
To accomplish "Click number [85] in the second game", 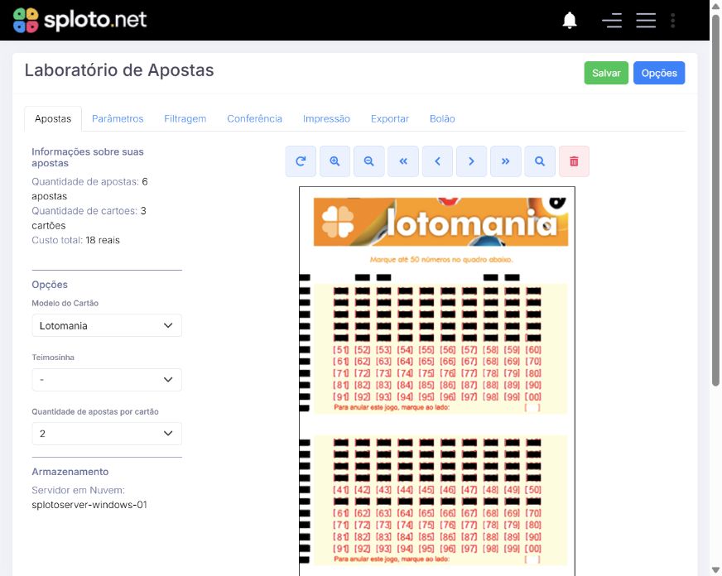I will pyautogui.click(x=426, y=537).
